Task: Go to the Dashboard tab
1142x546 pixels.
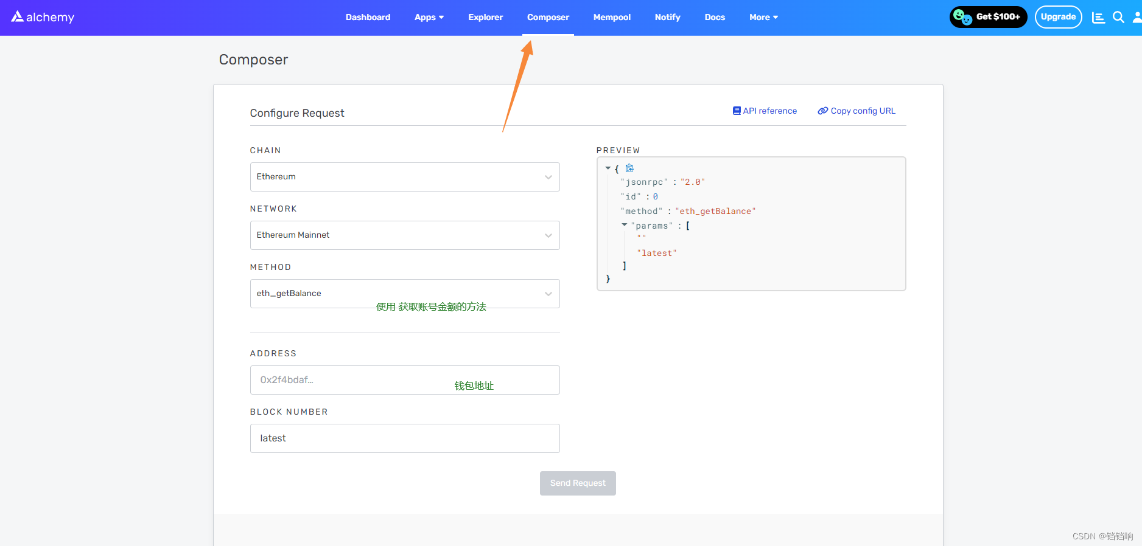Action: coord(368,17)
